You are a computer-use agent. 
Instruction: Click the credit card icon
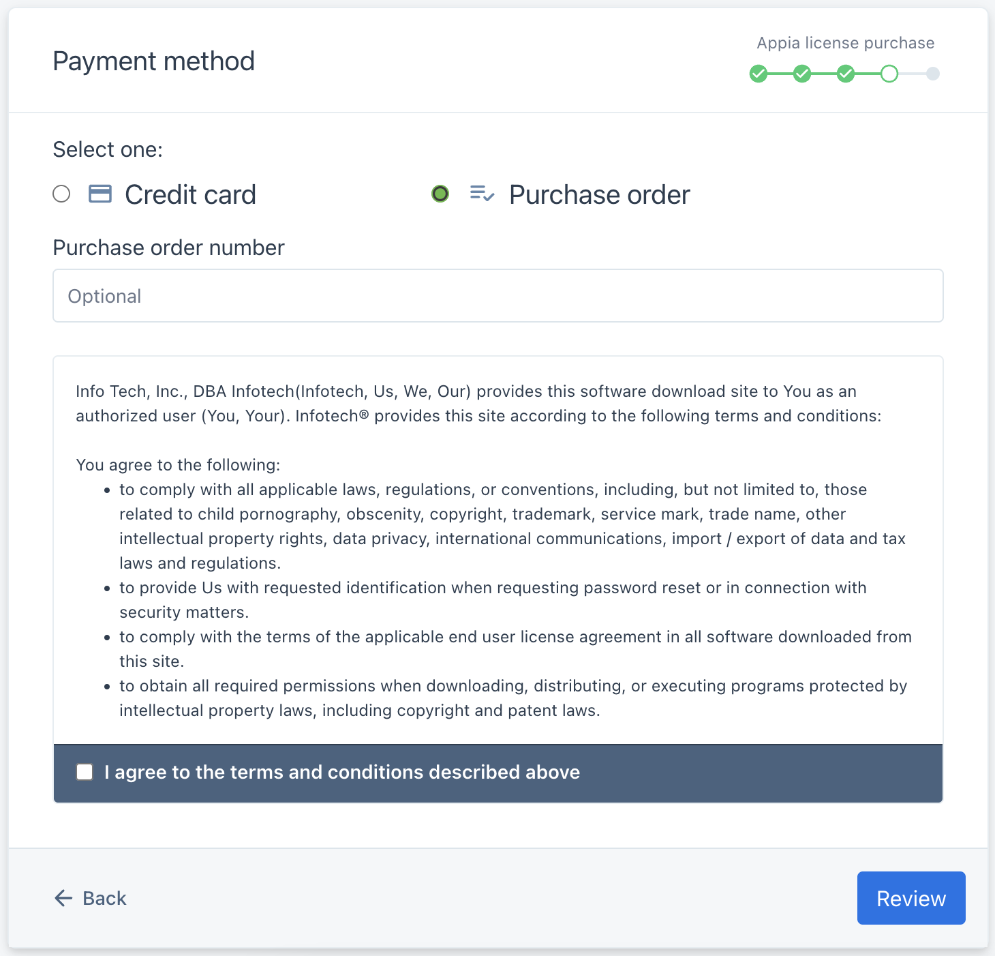[x=100, y=194]
